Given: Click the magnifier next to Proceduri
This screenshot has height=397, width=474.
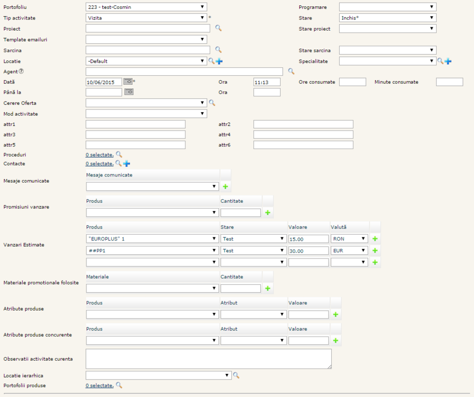Looking at the screenshot, I should click(119, 155).
